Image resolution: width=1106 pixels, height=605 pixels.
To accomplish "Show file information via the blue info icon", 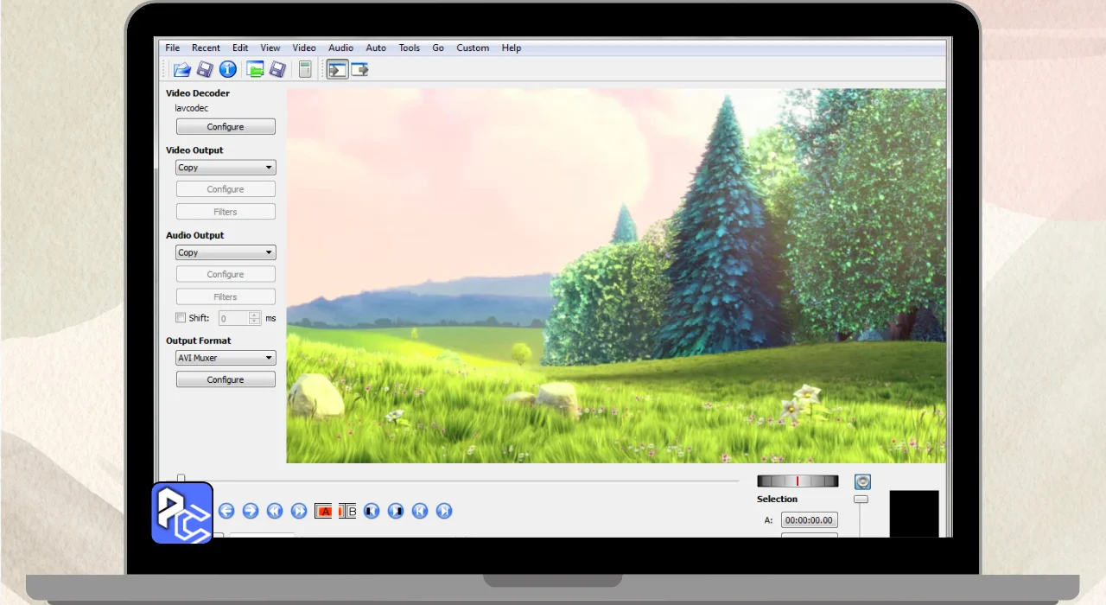I will pos(228,69).
